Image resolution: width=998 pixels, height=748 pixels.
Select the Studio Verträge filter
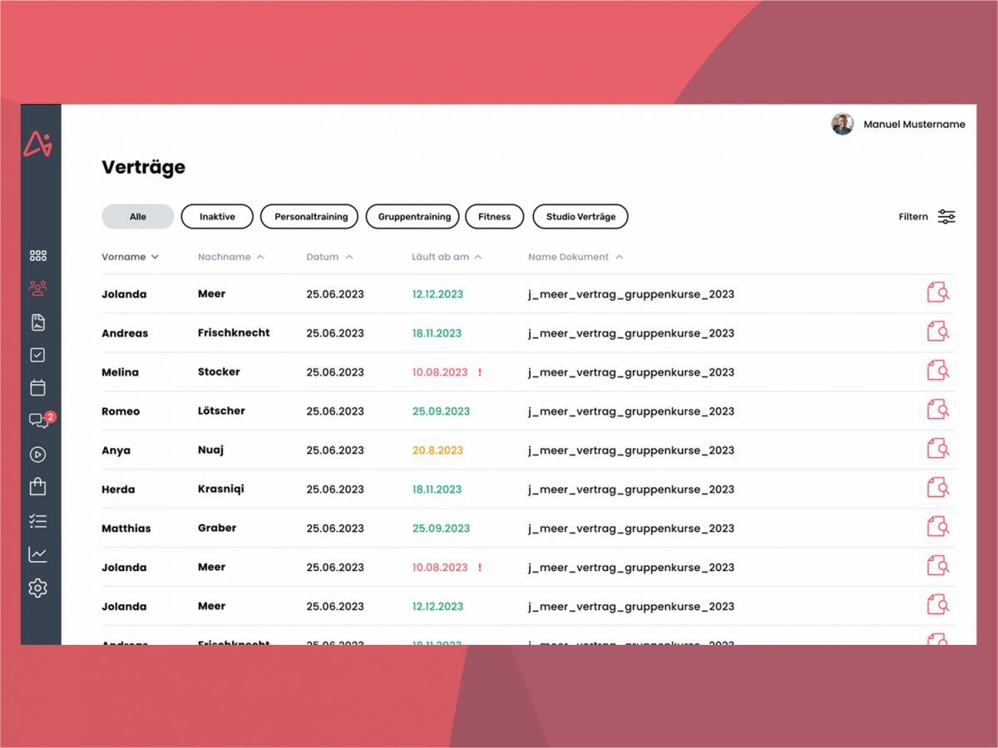click(x=581, y=217)
